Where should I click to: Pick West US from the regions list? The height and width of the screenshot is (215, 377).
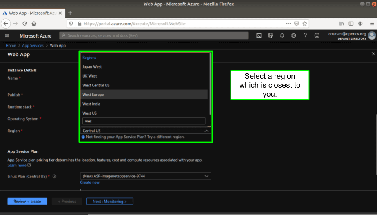144,113
